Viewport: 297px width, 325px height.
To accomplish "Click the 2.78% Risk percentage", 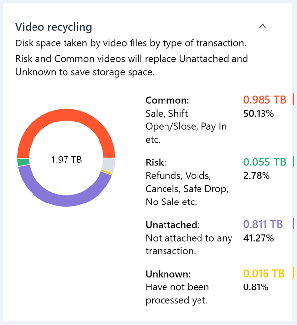I will point(257,175).
